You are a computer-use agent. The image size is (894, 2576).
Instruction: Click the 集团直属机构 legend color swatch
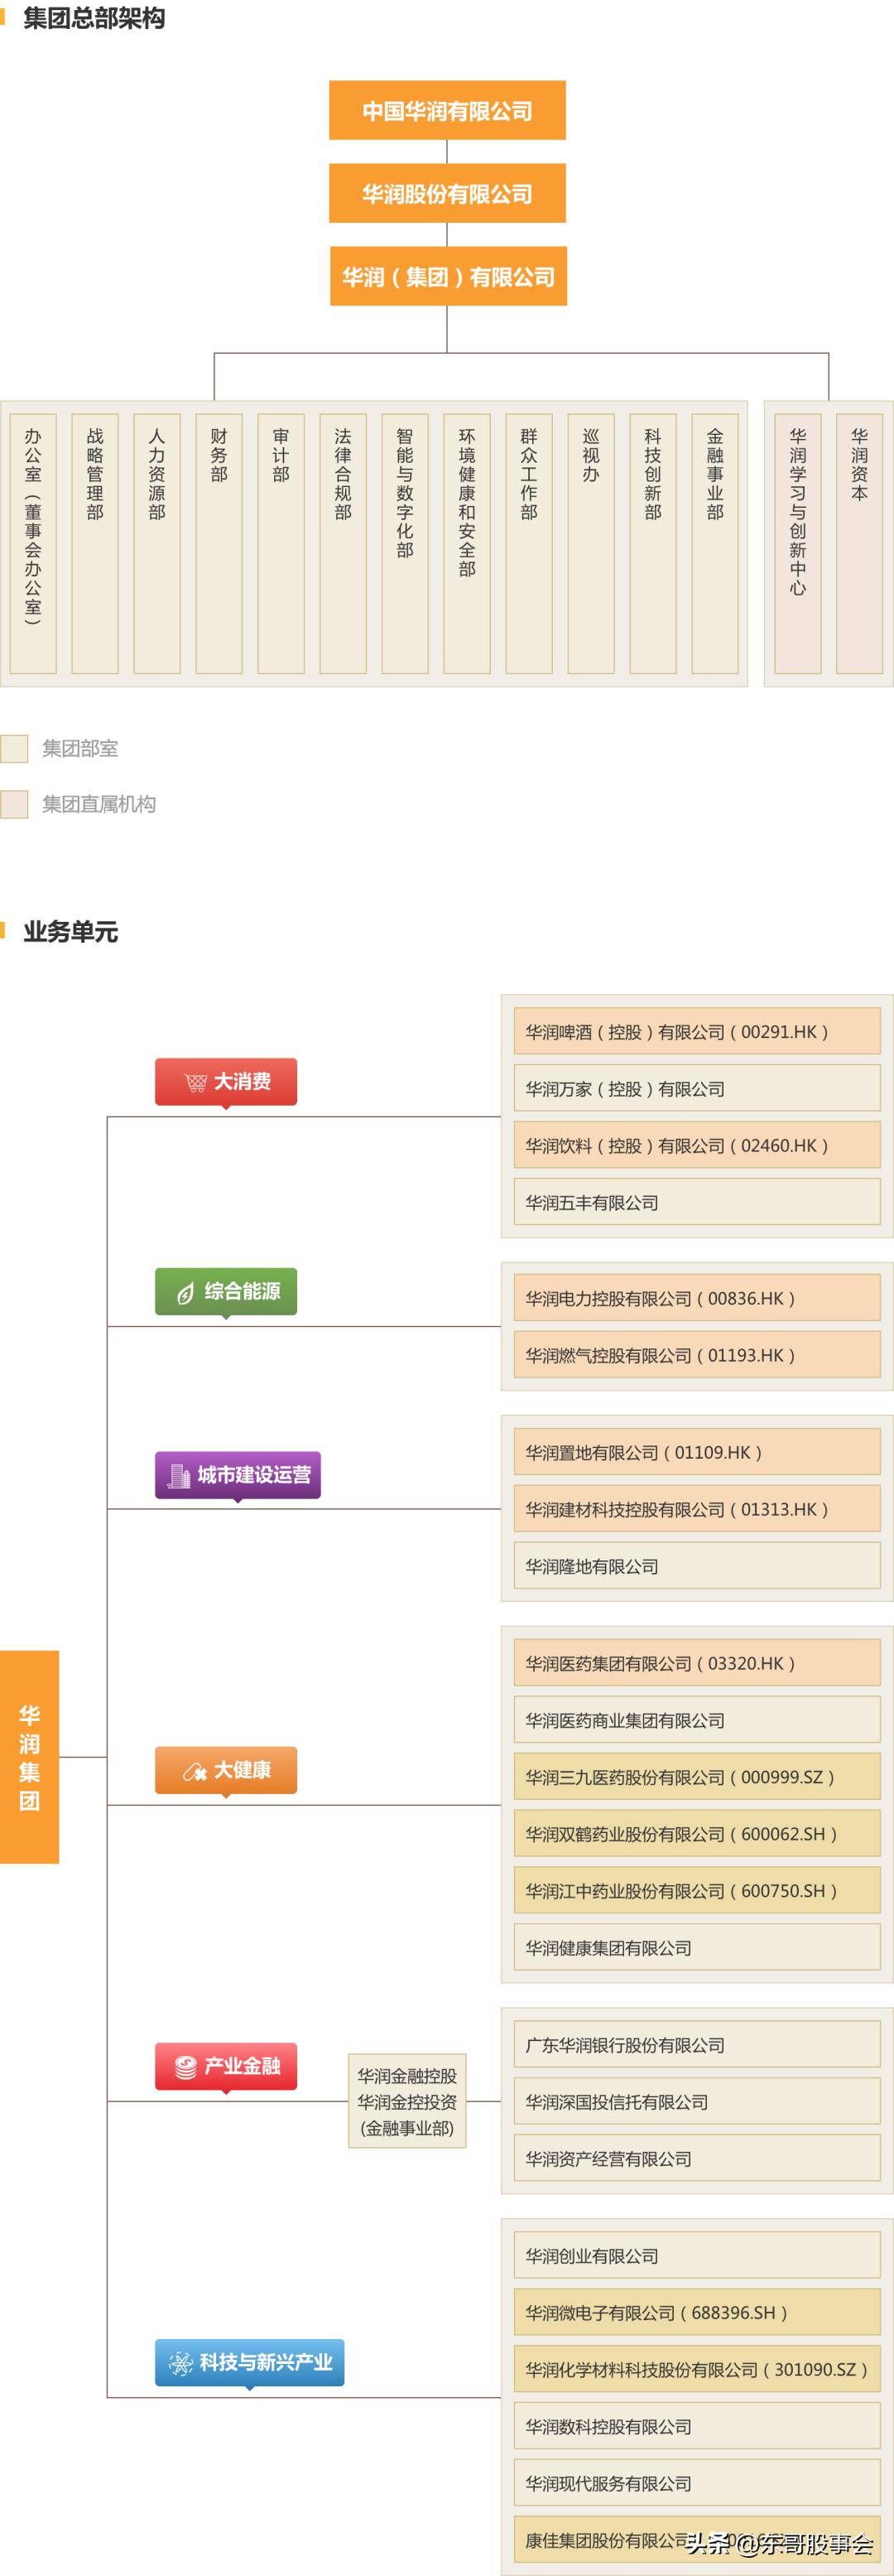[x=14, y=804]
